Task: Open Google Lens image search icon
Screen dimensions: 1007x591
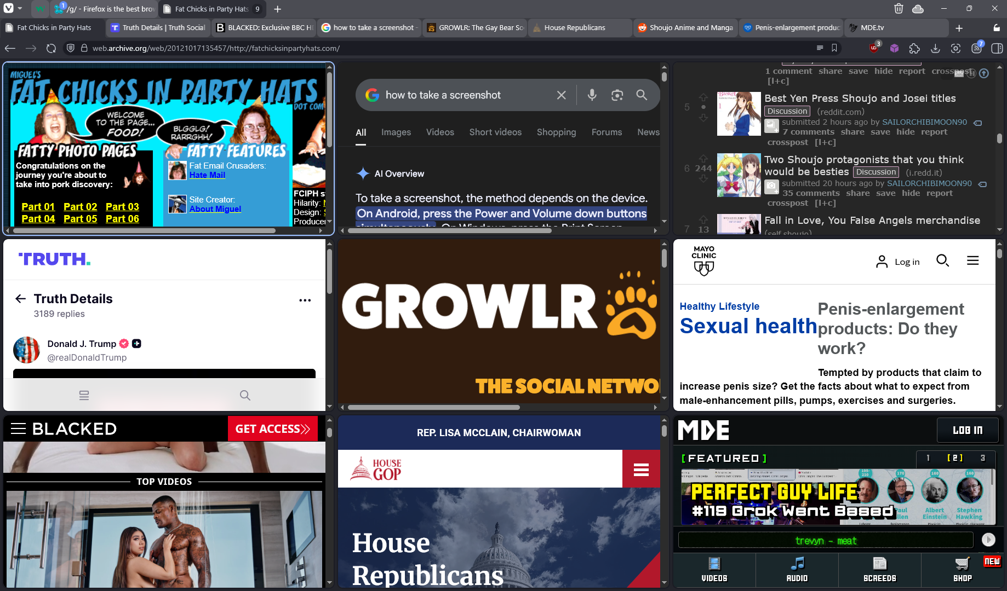Action: (617, 95)
